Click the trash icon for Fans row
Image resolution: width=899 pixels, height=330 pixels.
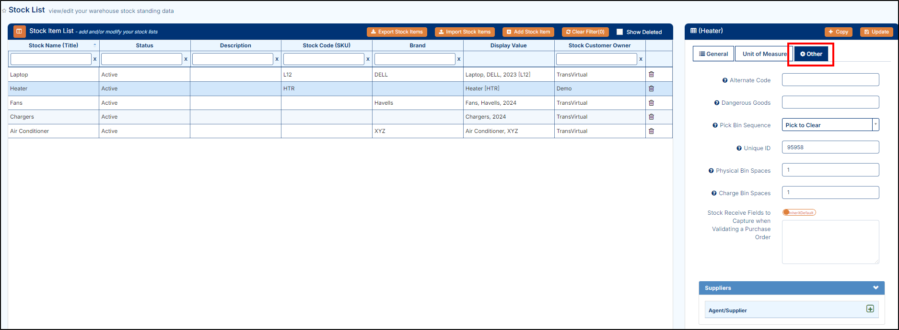[x=651, y=103]
